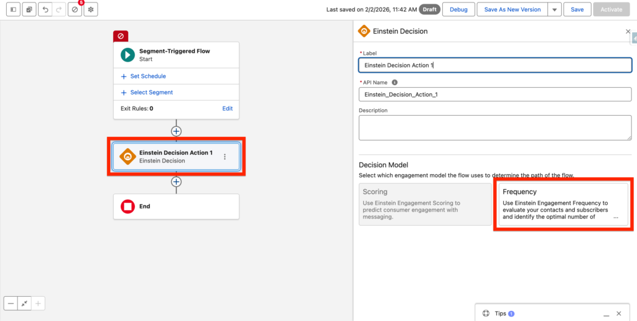The width and height of the screenshot is (637, 321).
Task: Open the errors list with red badge
Action: point(75,10)
